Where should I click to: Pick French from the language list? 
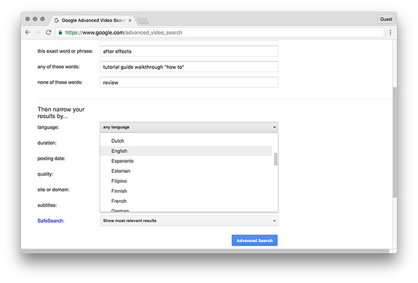119,201
